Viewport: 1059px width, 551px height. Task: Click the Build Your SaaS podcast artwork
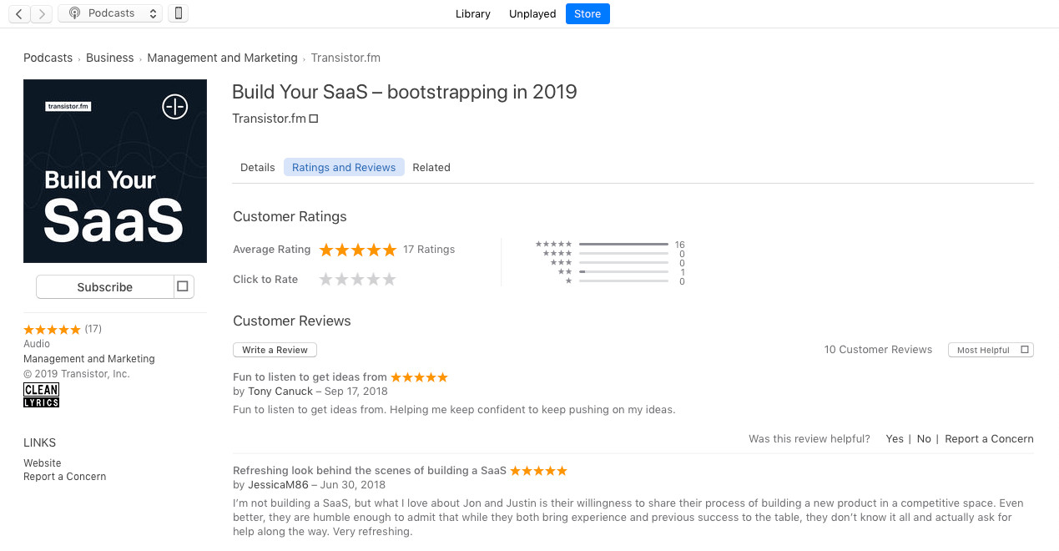(115, 170)
